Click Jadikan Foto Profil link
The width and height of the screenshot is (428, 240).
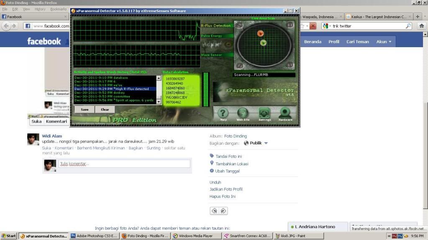pyautogui.click(x=226, y=189)
